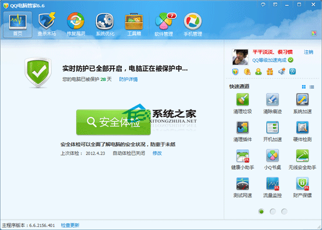322x230 pixels.
Task: Open the skin color picker icon
Action: pyautogui.click(x=314, y=33)
